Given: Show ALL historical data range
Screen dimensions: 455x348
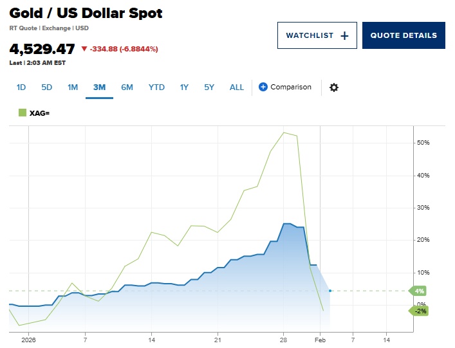Looking at the screenshot, I should pyautogui.click(x=237, y=87).
